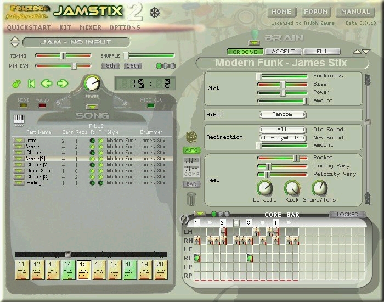384x302 pixels.
Task: Toggle the 8th shuffle button
Action: click(x=110, y=66)
